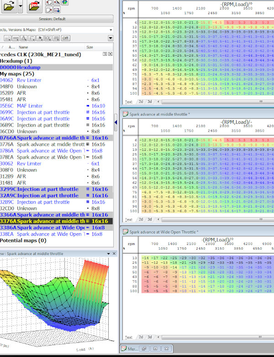Click the first sort-order filter icon
Image resolution: width=274 pixels, height=357 pixels.
[7, 38]
